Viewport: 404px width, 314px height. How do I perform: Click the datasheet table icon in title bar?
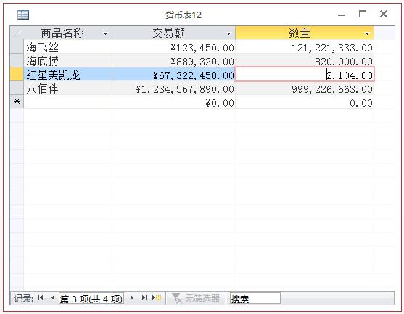pos(23,15)
